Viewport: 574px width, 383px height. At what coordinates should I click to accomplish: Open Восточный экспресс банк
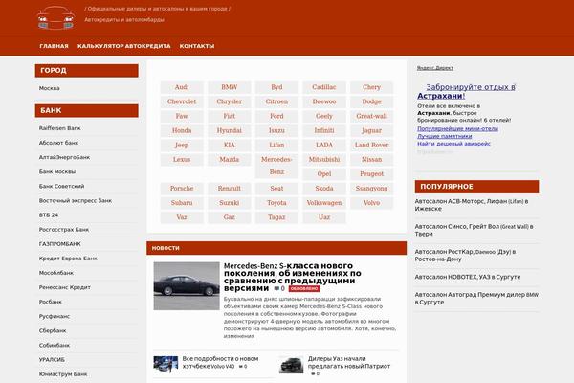pyautogui.click(x=76, y=200)
